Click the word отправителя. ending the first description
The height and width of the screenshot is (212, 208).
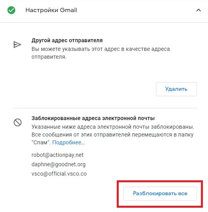pos(49,57)
